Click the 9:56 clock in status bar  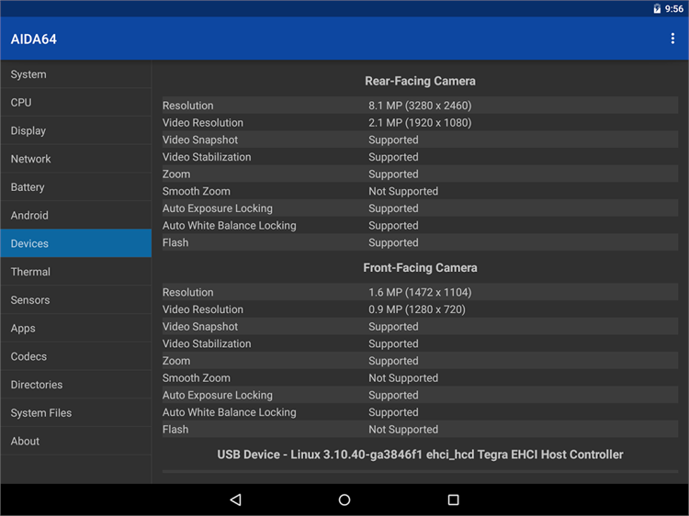[x=673, y=9]
